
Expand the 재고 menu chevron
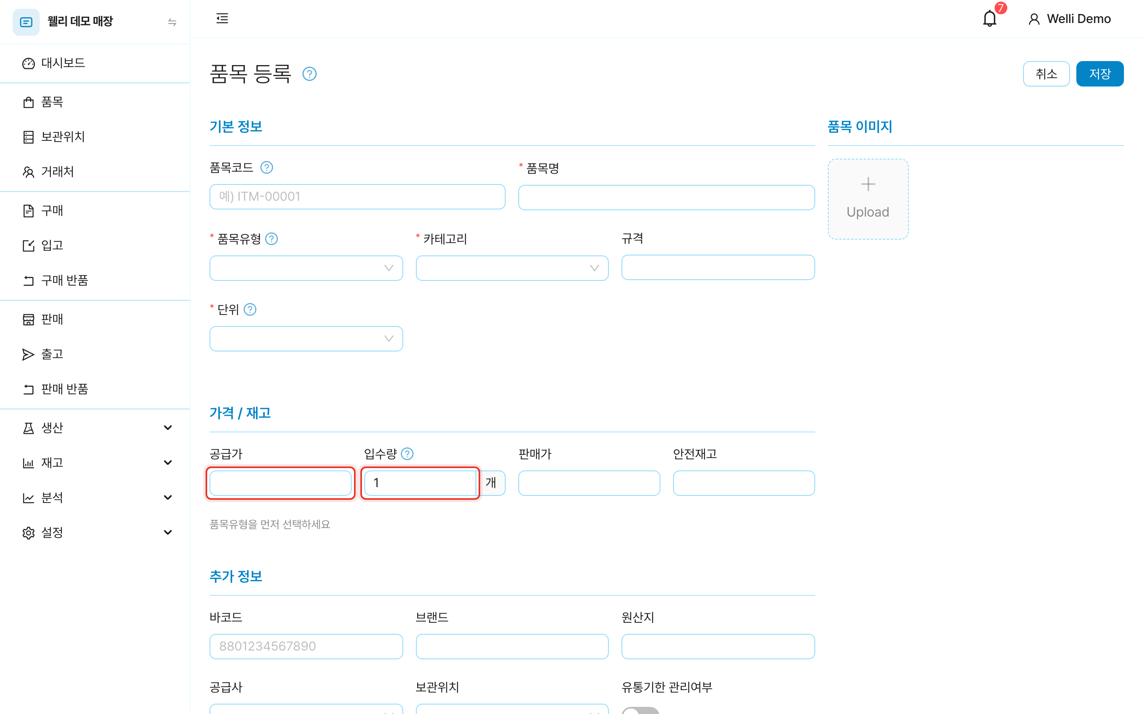(x=167, y=463)
